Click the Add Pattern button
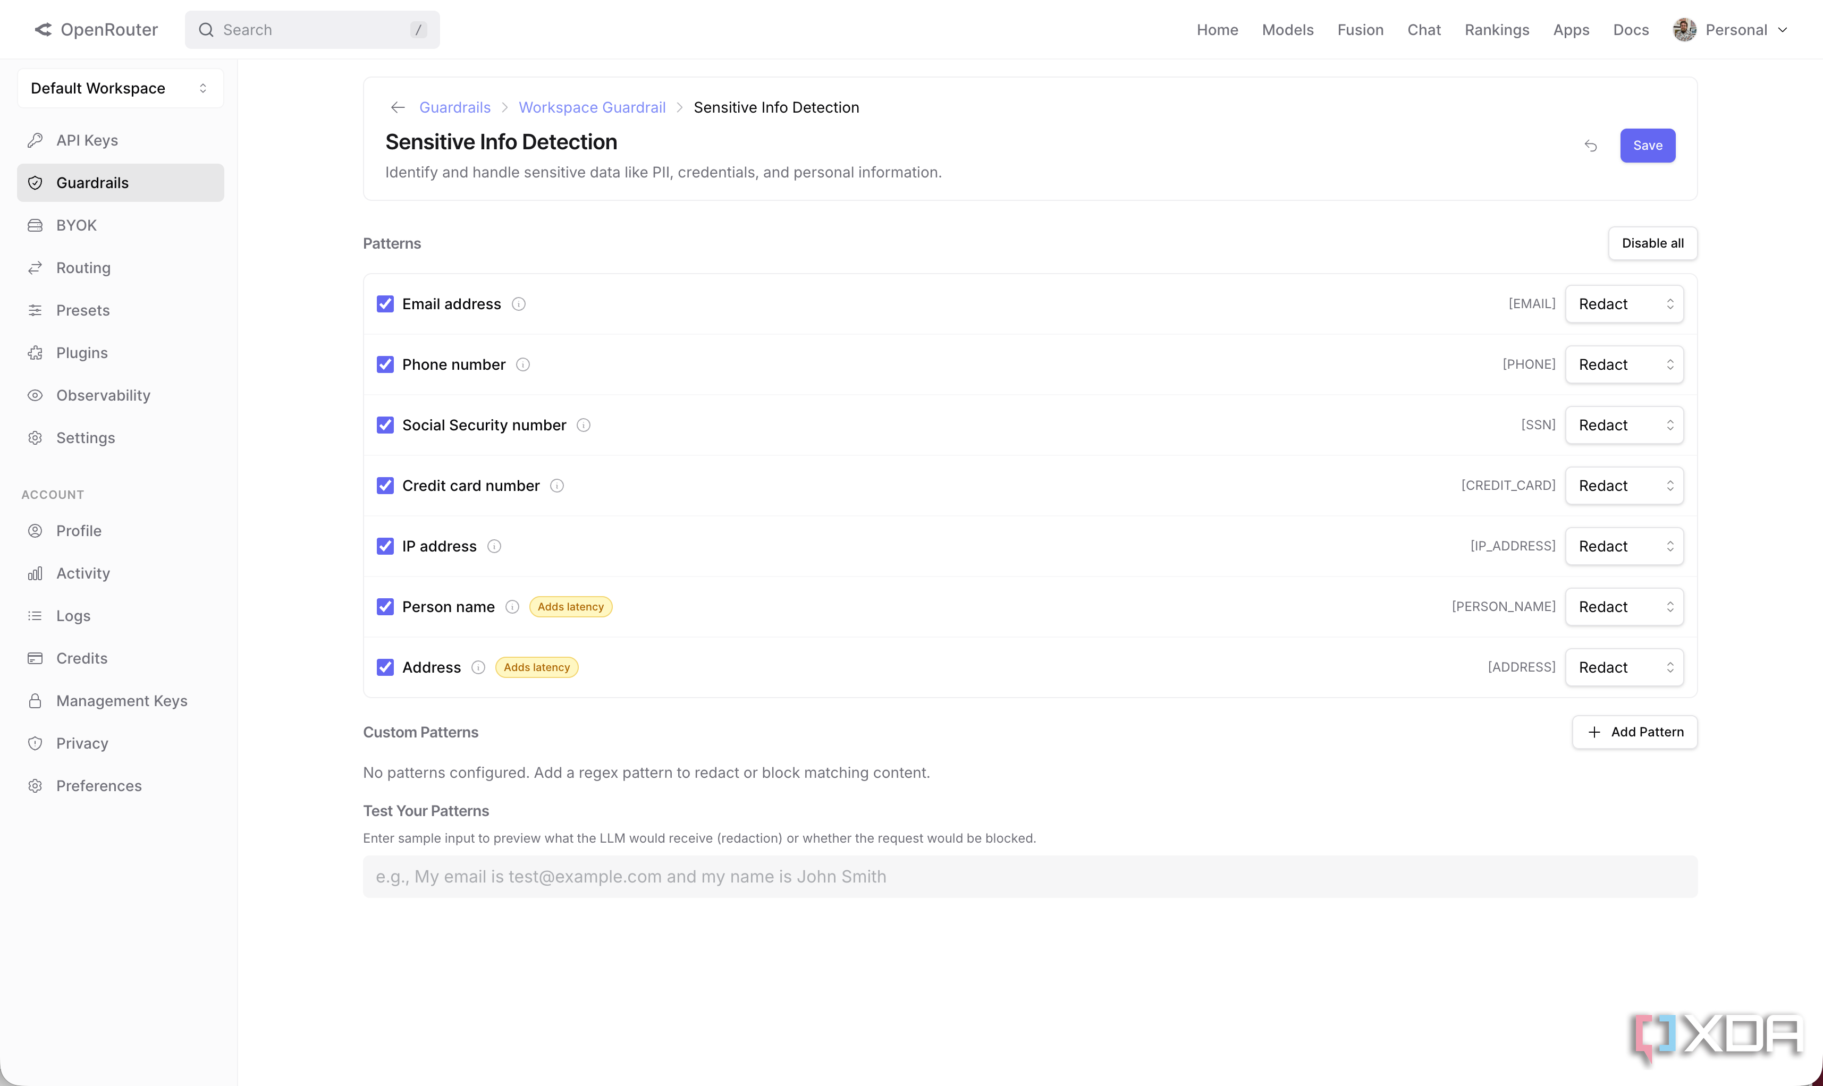This screenshot has width=1823, height=1086. 1634,732
